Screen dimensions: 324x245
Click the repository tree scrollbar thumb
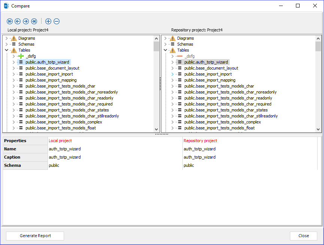pos(318,46)
